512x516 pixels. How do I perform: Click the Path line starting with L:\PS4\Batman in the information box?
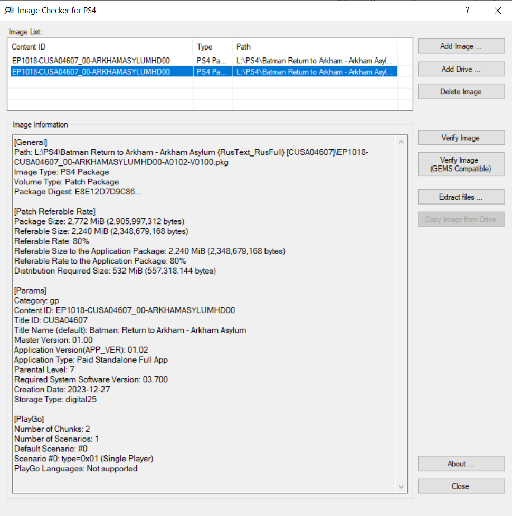coord(192,157)
